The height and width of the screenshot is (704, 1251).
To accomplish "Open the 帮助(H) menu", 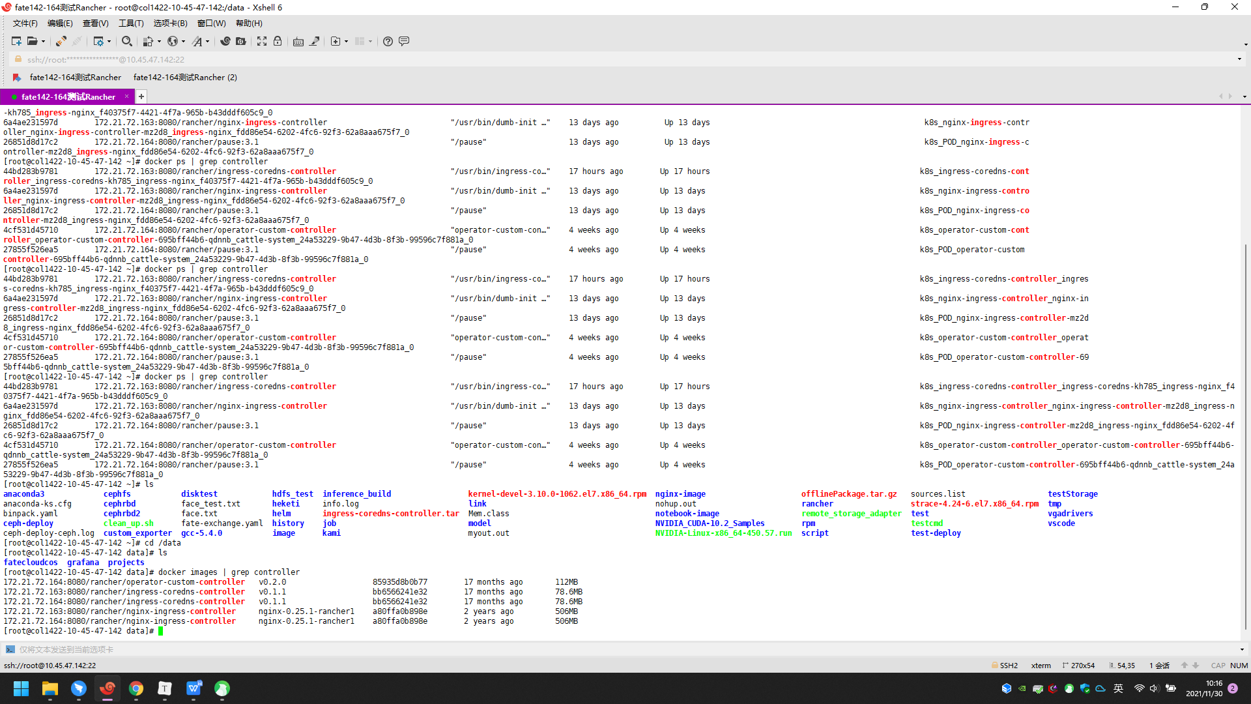I will (249, 23).
